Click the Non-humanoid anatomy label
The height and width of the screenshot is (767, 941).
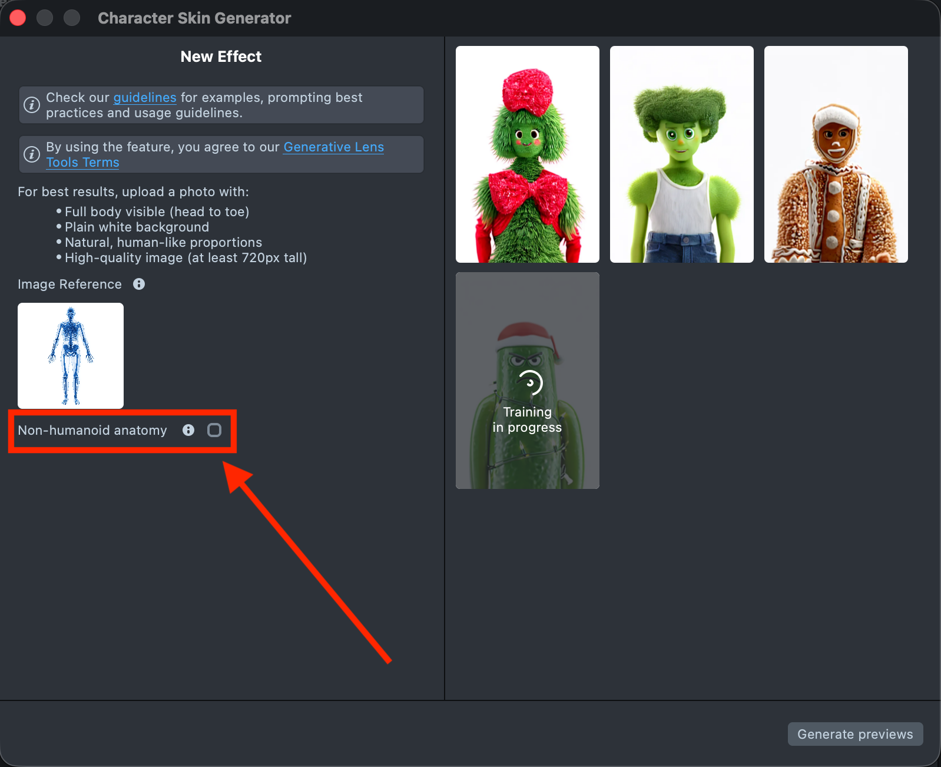pyautogui.click(x=92, y=430)
